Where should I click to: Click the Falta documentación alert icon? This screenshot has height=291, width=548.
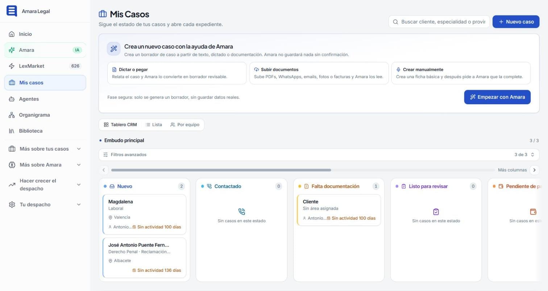point(306,186)
